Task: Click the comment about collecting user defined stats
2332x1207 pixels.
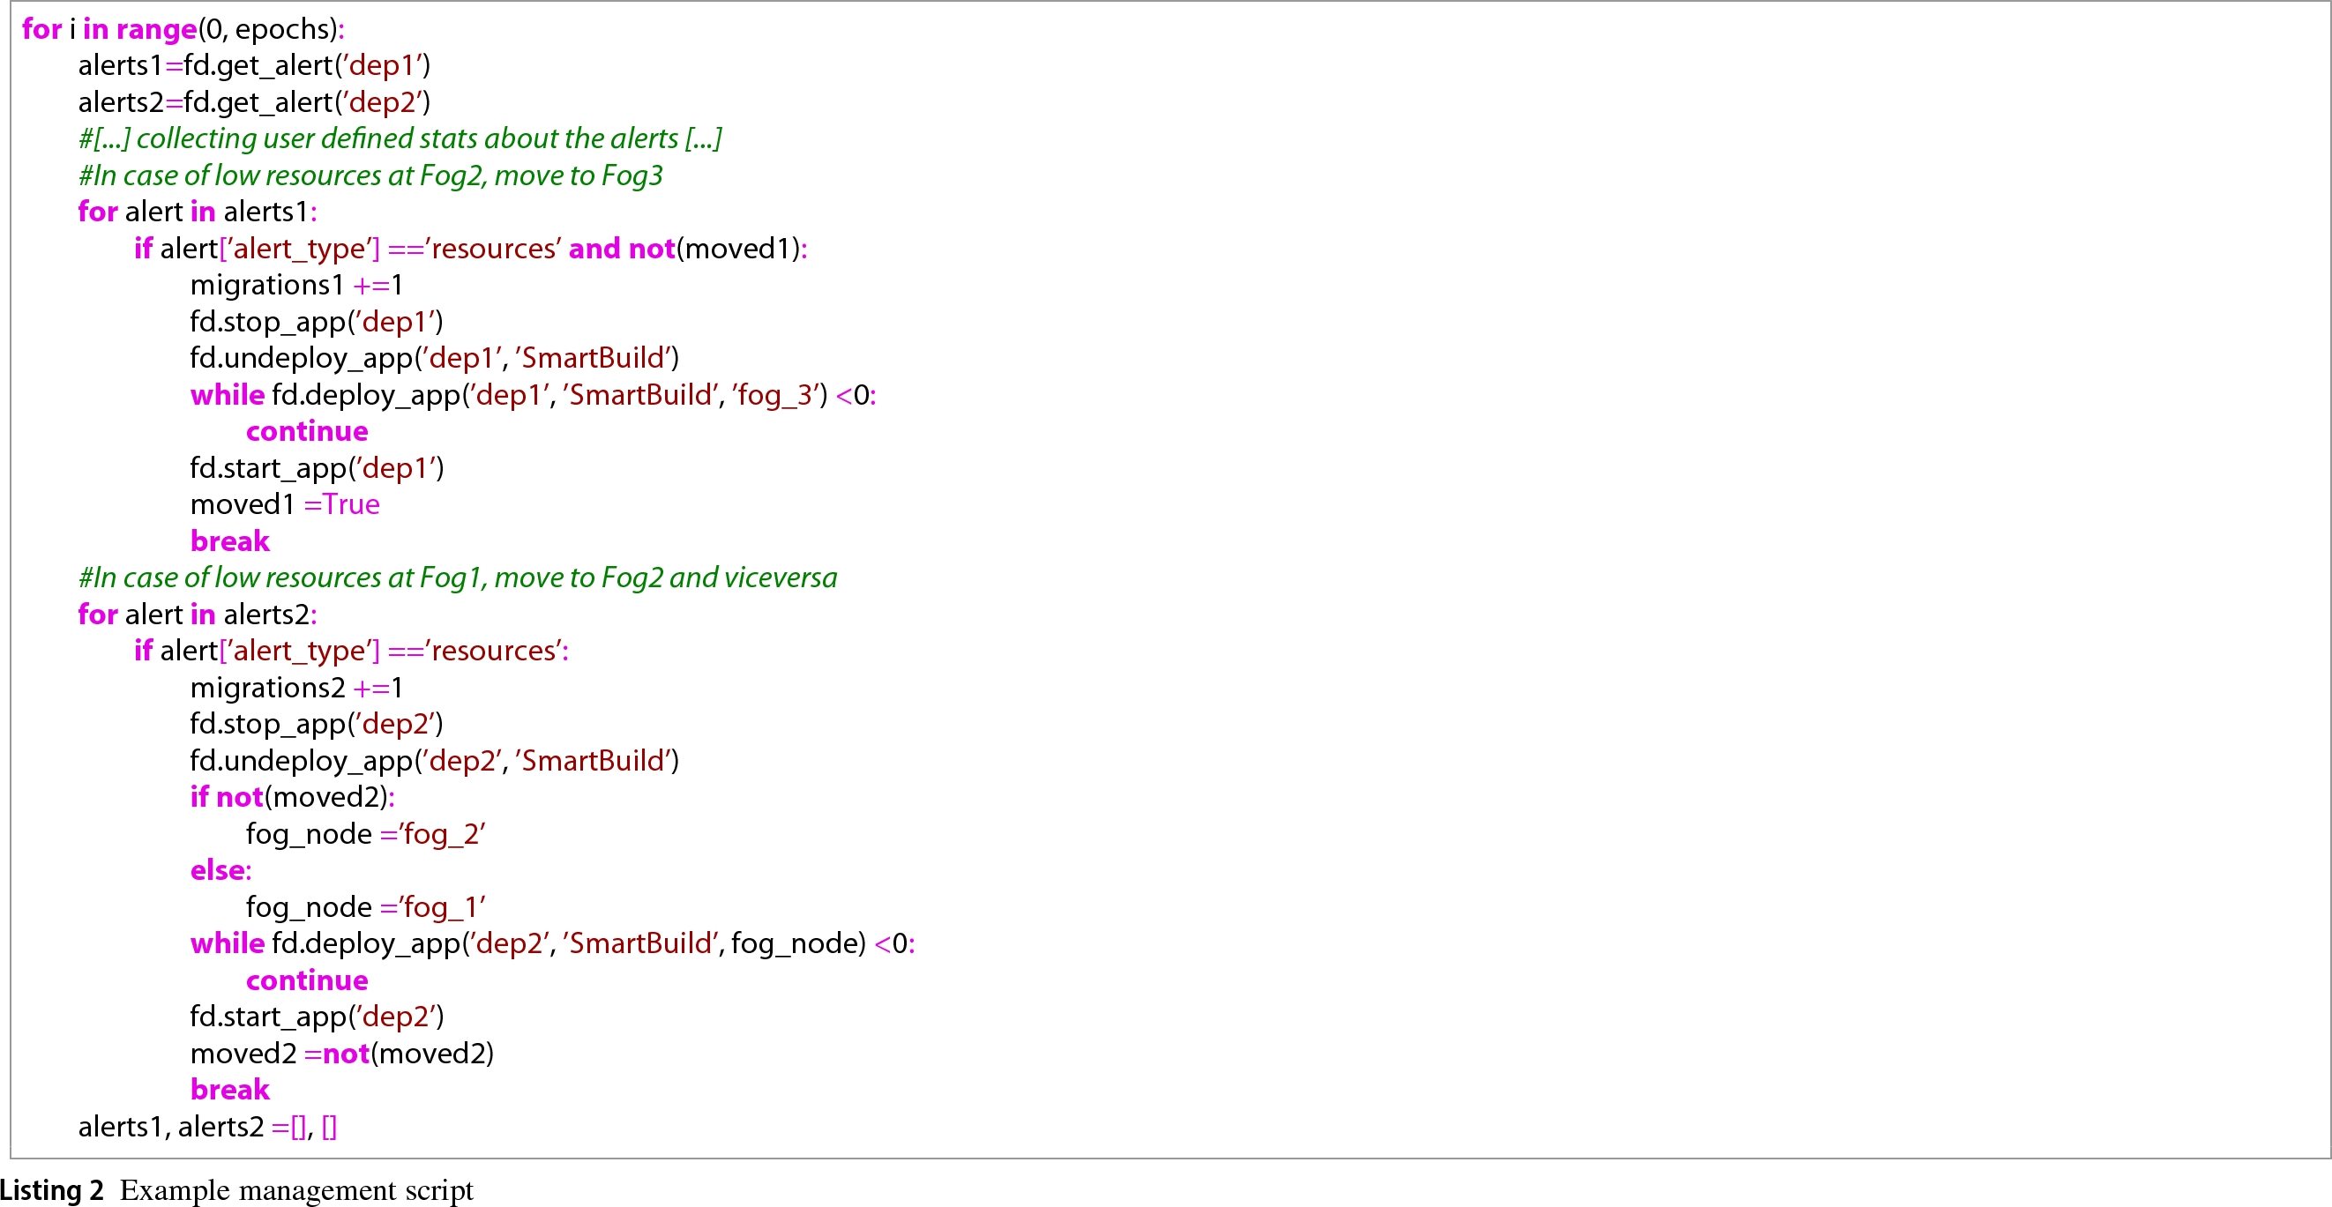Action: coord(400,138)
